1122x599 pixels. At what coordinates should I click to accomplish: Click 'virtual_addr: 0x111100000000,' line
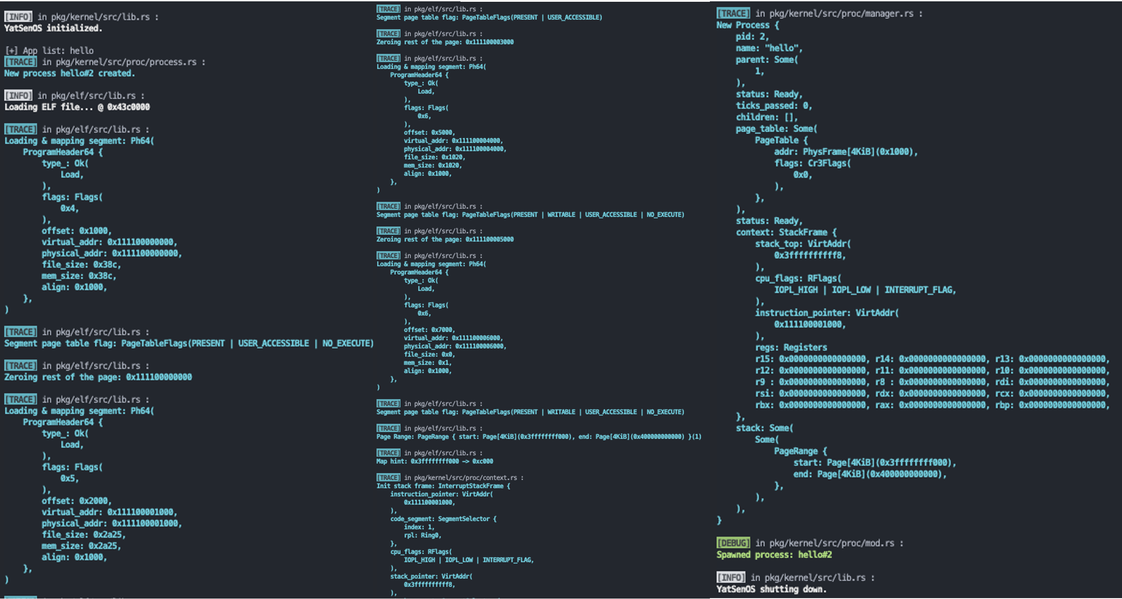109,242
